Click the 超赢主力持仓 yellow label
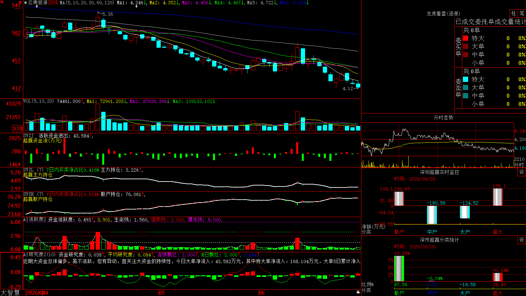526x296 pixels. click(38, 175)
